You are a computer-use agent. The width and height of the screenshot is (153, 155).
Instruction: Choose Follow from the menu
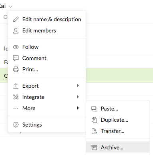[47, 47]
